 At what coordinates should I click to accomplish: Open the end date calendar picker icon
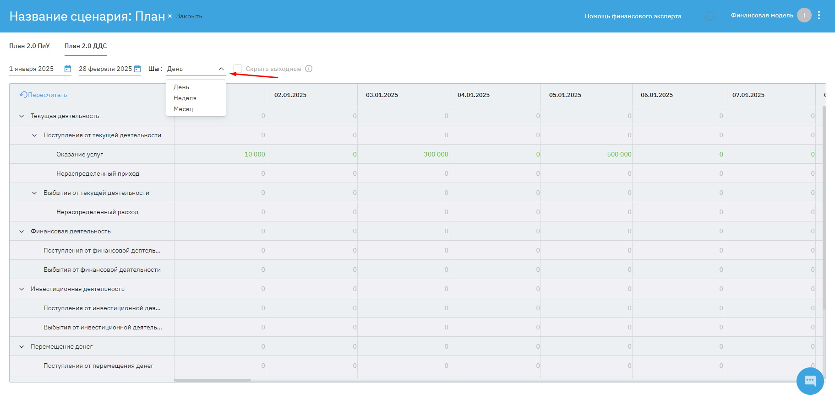coord(137,69)
